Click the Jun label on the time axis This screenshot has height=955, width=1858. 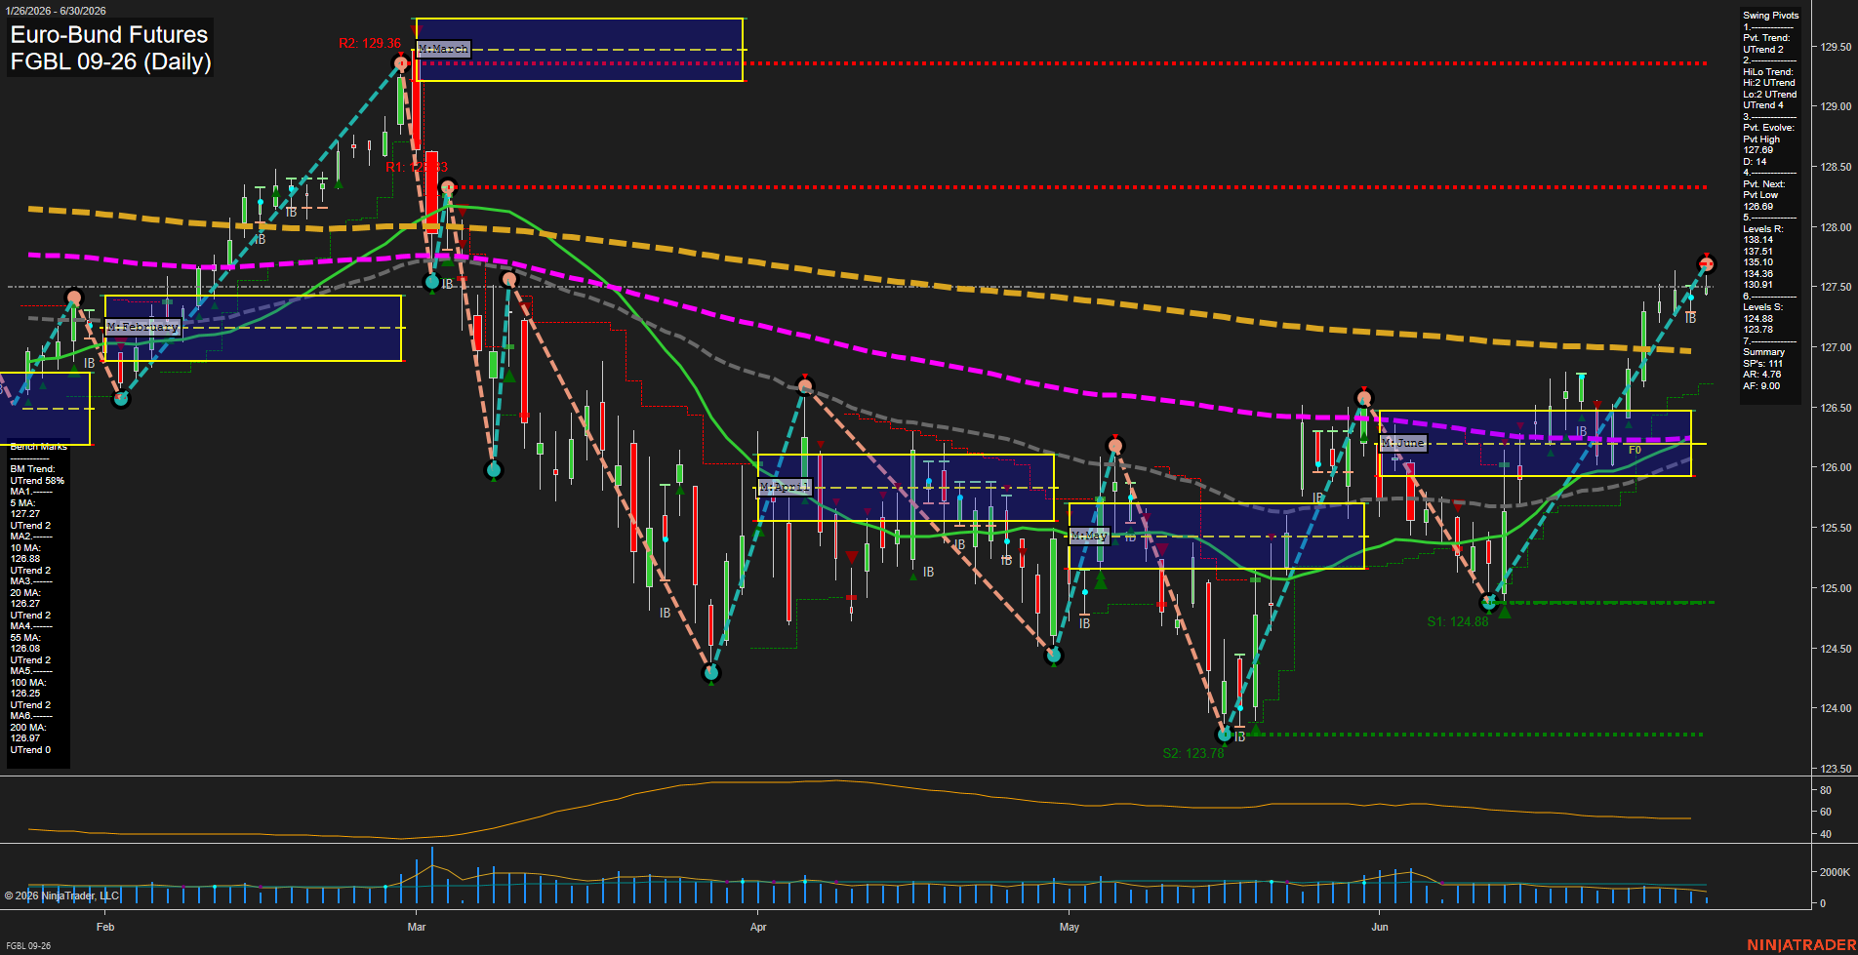pyautogui.click(x=1380, y=927)
